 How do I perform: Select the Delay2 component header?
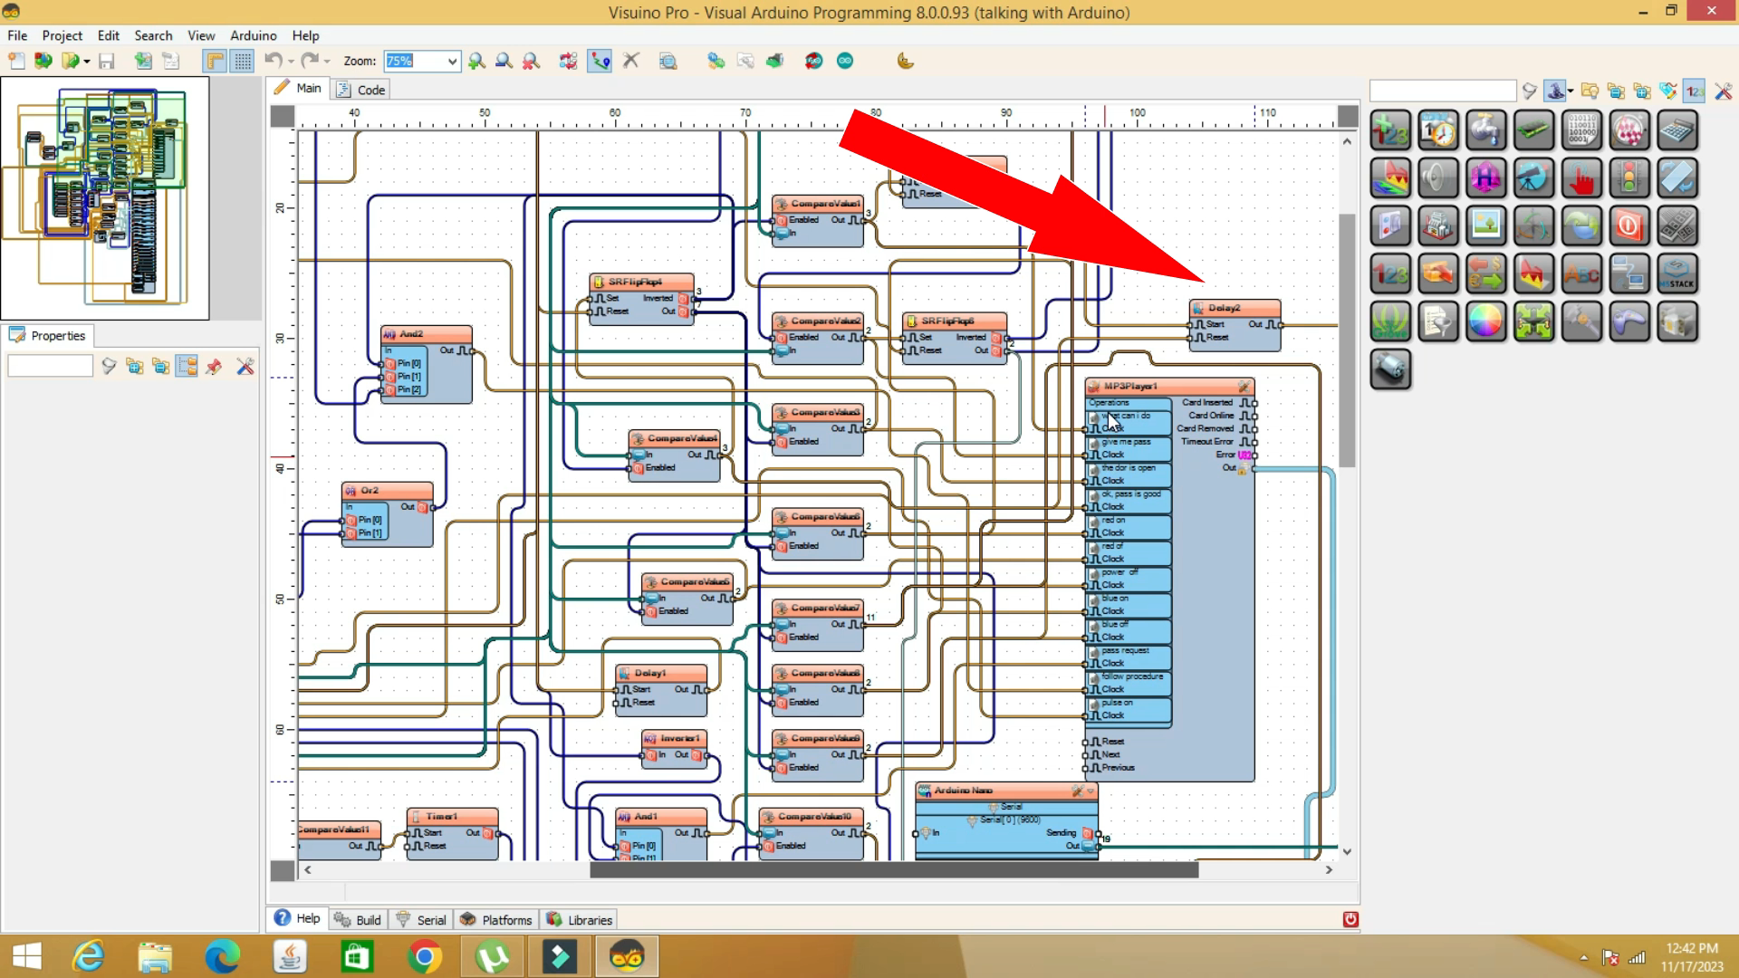tap(1235, 308)
